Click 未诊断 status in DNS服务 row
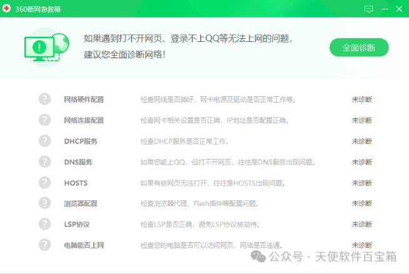This screenshot has width=409, height=274. pyautogui.click(x=362, y=162)
